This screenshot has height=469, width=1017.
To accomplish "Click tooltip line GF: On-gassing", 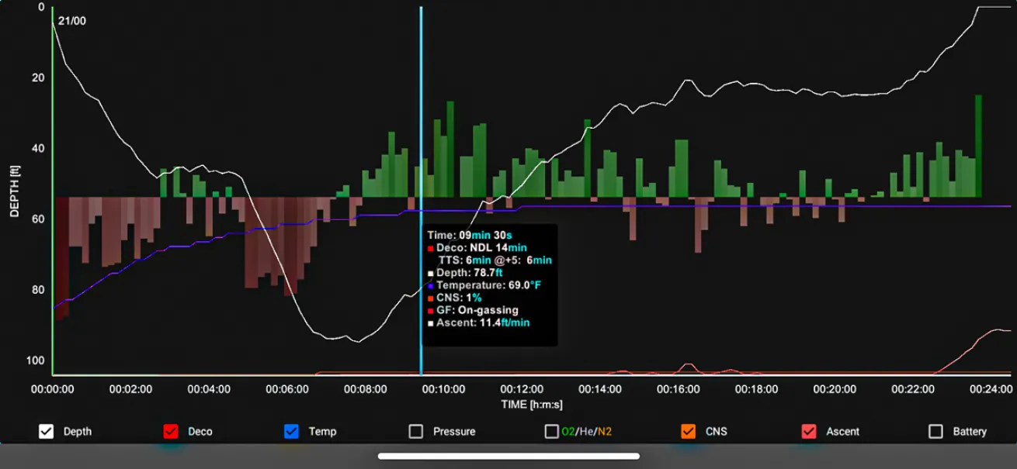I will point(473,310).
